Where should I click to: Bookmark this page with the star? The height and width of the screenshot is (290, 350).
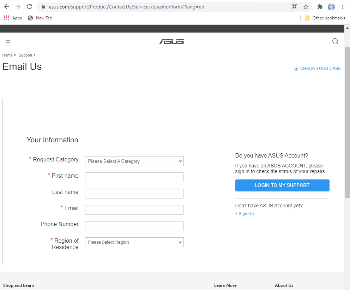306,7
